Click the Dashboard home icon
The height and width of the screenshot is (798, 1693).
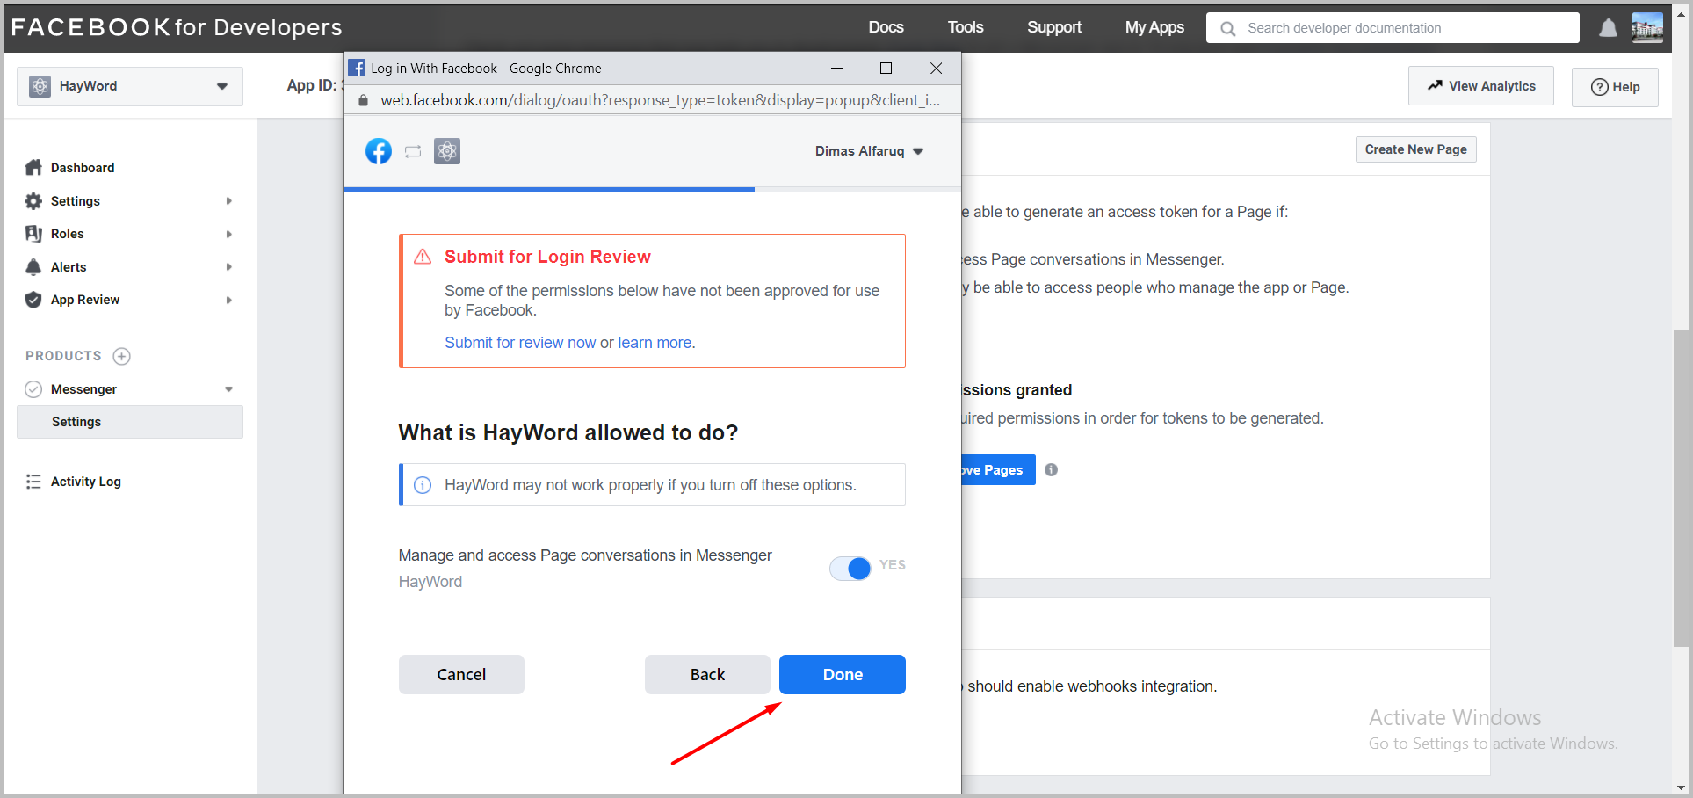[x=33, y=168]
